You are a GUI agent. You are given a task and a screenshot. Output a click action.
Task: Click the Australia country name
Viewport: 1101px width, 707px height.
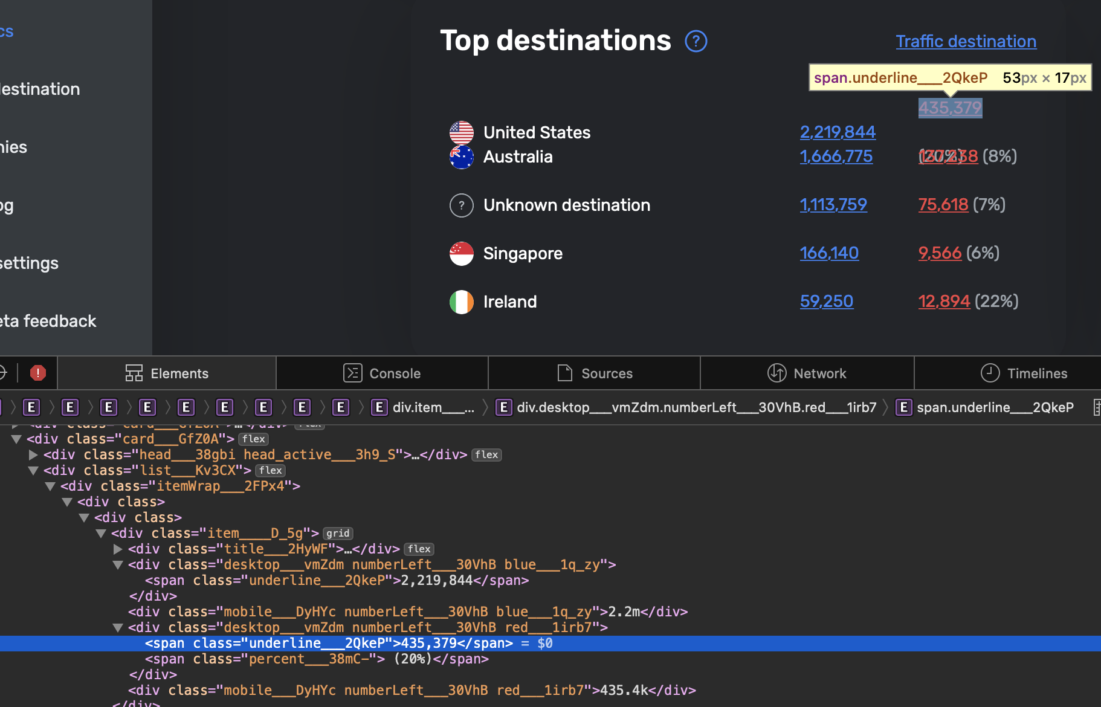pyautogui.click(x=518, y=157)
